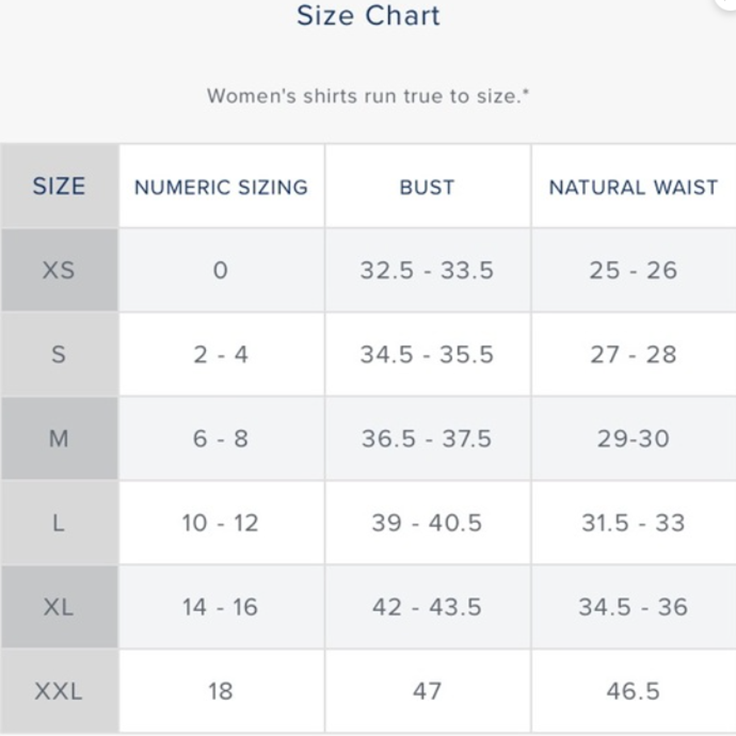Click the 34.5 - 36 waist cell
This screenshot has height=736, width=736.
click(633, 607)
